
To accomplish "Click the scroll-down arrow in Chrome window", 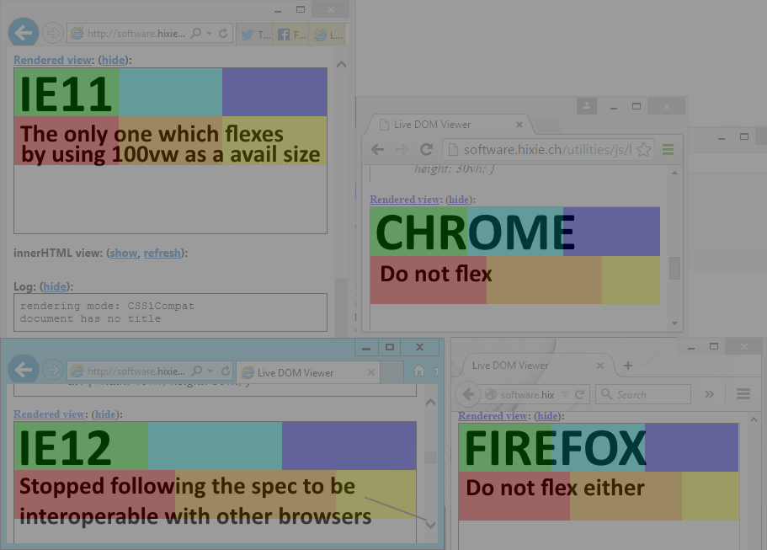I will point(674,323).
